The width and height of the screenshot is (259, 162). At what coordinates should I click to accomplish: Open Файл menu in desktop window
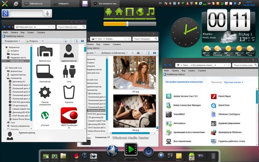pyautogui.click(x=6, y=32)
